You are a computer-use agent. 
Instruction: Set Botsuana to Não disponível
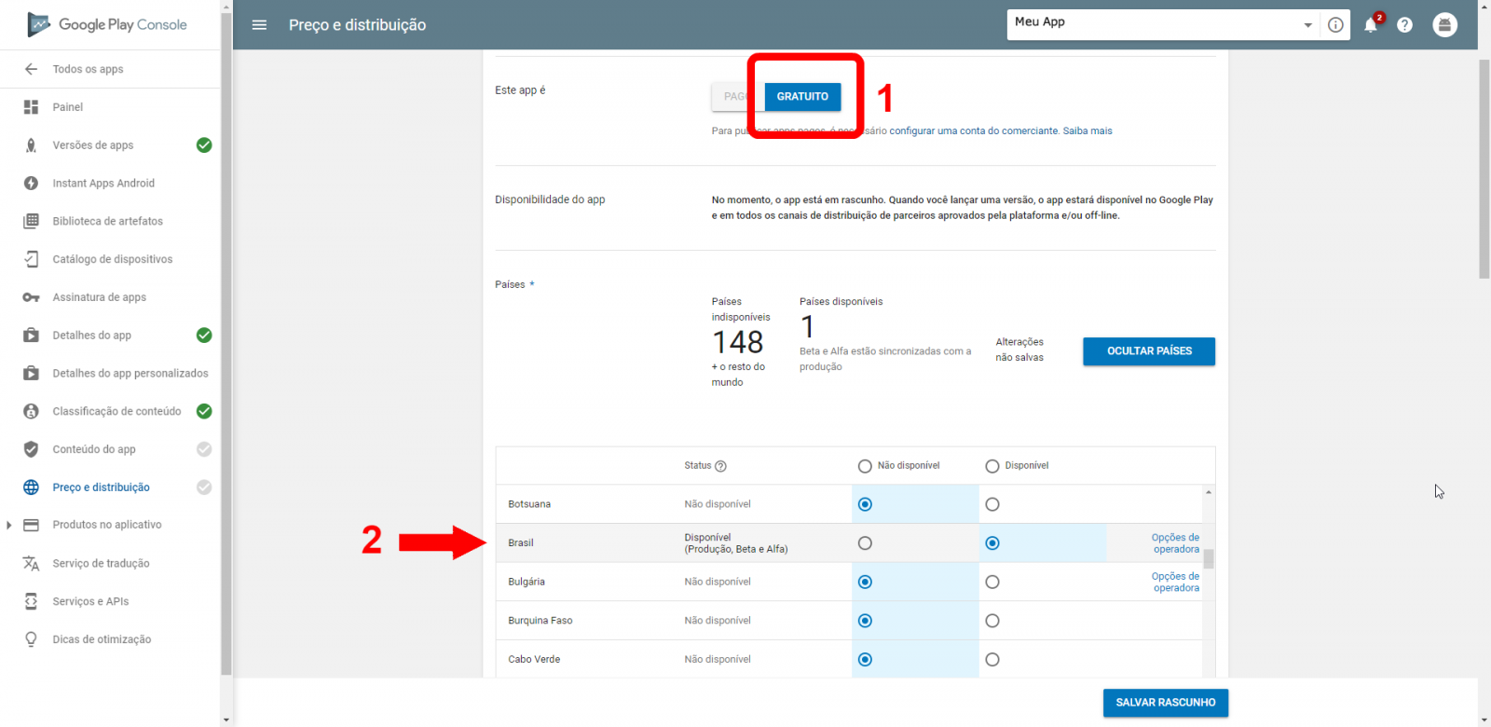[865, 504]
